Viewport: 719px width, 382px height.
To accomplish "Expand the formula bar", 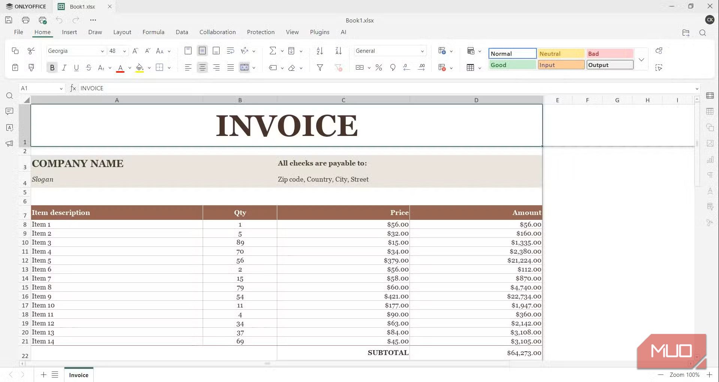I will click(x=697, y=88).
